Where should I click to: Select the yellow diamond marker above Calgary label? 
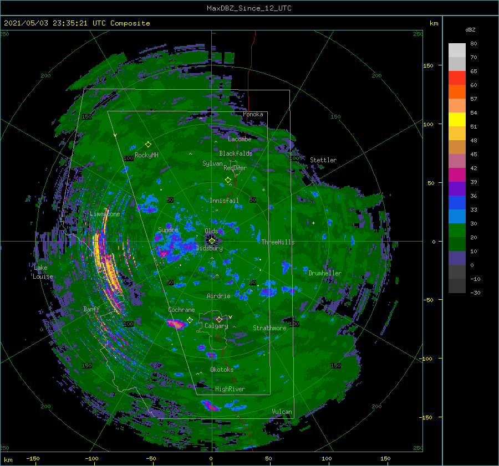[x=219, y=319]
